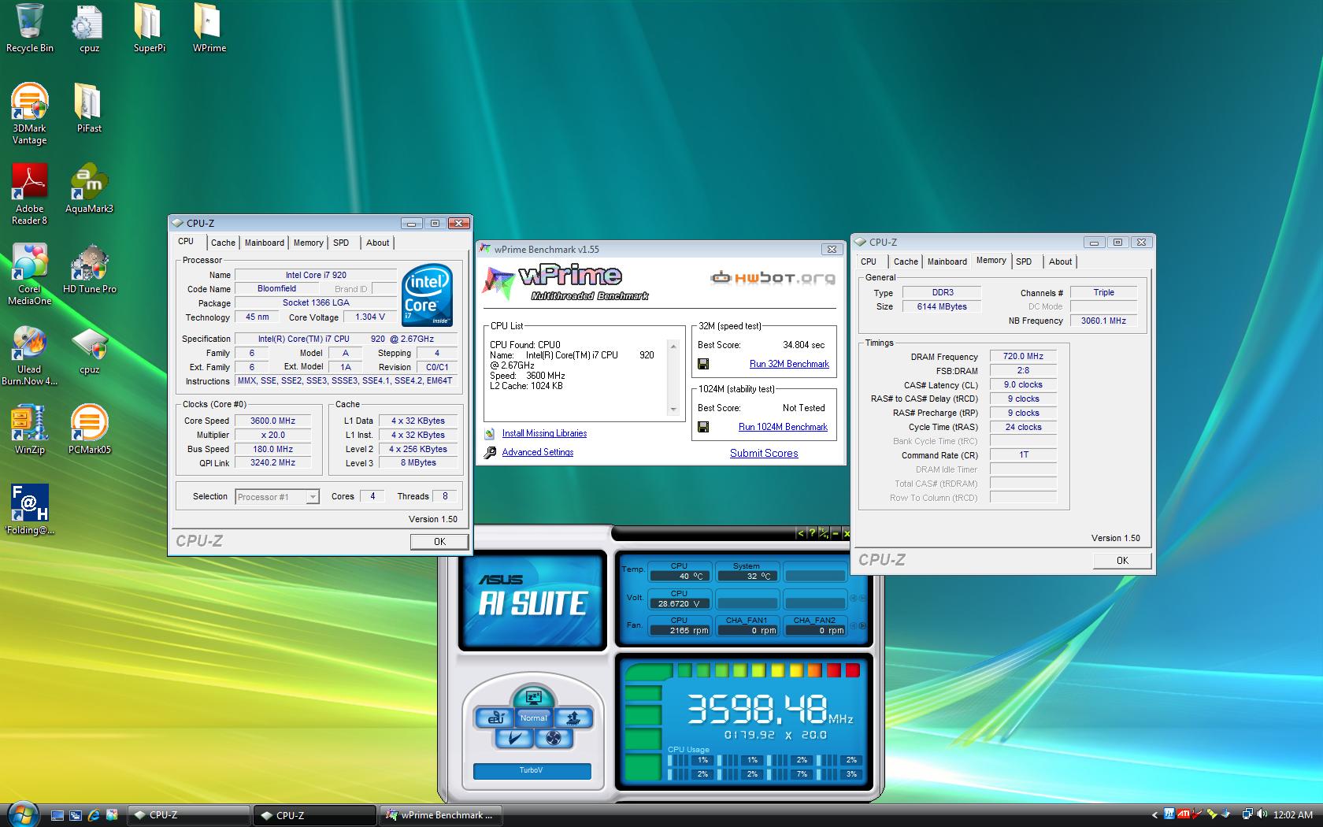The width and height of the screenshot is (1323, 827).
Task: Open wPrime Advanced Settings link
Action: click(538, 452)
